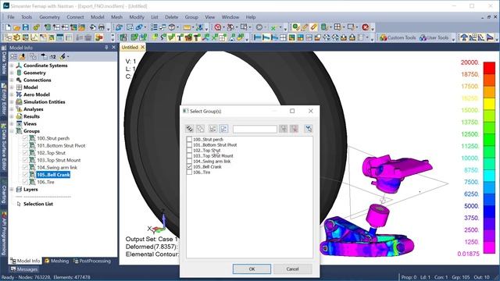The height and width of the screenshot is (281, 500).
Task: Click Cancel in Select Group(s) dialog
Action: (x=292, y=269)
